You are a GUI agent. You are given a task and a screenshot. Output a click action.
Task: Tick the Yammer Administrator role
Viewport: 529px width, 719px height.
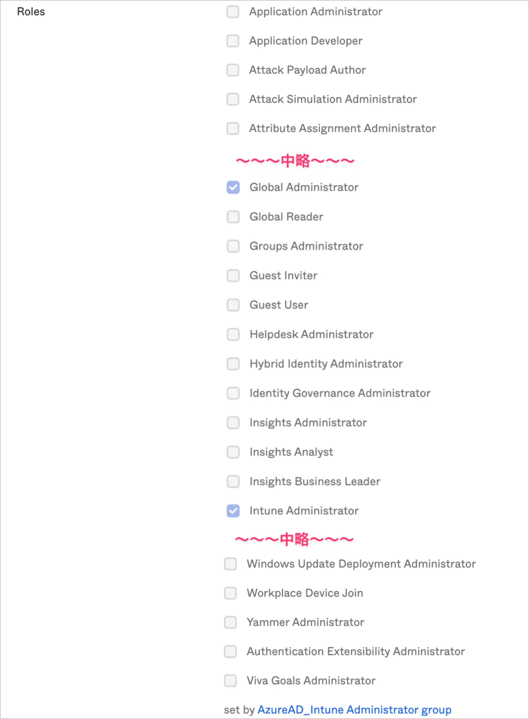231,622
